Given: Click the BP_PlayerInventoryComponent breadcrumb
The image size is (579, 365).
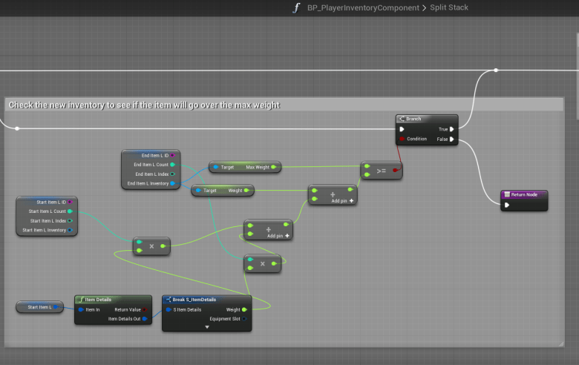Looking at the screenshot, I should coord(364,8).
